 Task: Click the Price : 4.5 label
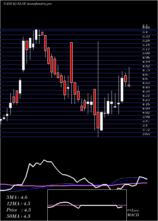point(19,210)
